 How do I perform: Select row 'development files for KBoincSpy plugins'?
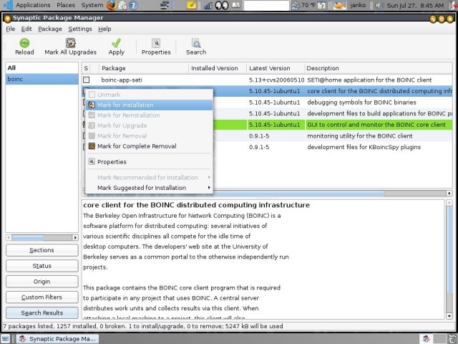click(364, 147)
